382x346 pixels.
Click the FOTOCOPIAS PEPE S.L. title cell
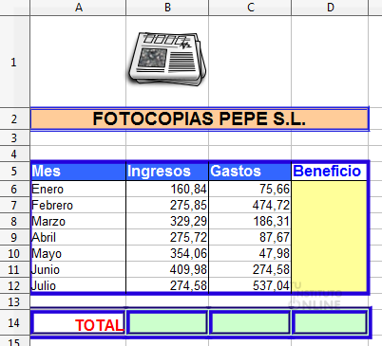point(200,118)
